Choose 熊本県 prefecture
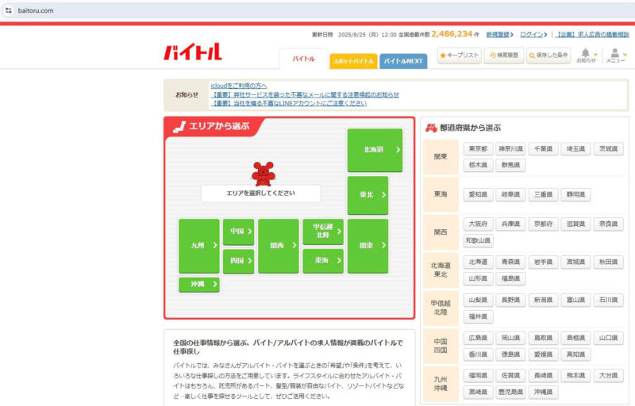 tap(576, 376)
